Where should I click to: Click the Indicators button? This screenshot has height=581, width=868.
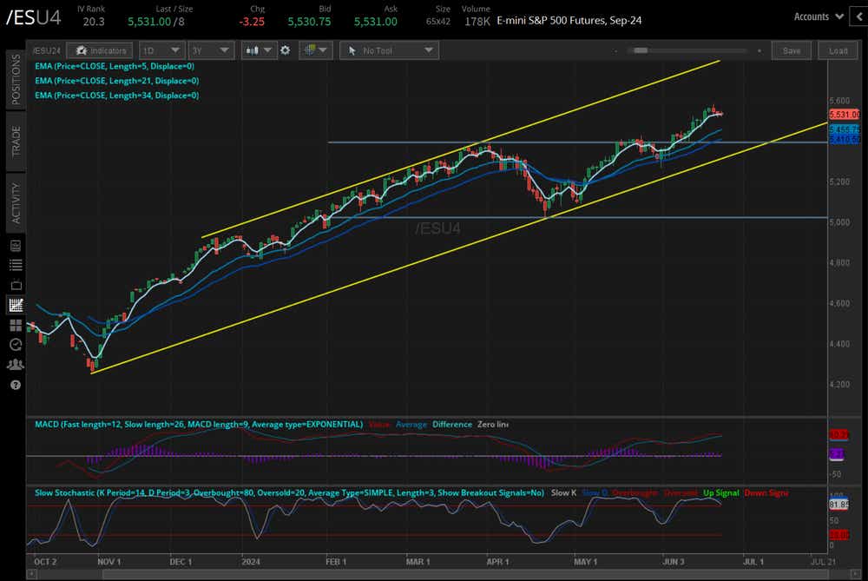(x=100, y=50)
